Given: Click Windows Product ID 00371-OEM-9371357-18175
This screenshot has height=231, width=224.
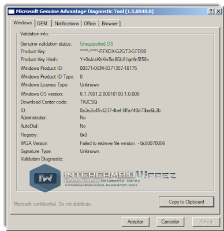Looking at the screenshot, I should pyautogui.click(x=109, y=68).
